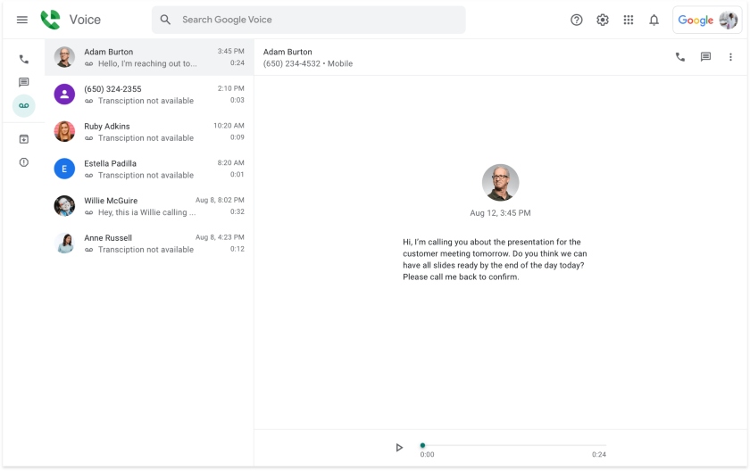Click phone number (650) 234-4532 • Mobile
Screen dimensions: 750x471
pos(307,63)
